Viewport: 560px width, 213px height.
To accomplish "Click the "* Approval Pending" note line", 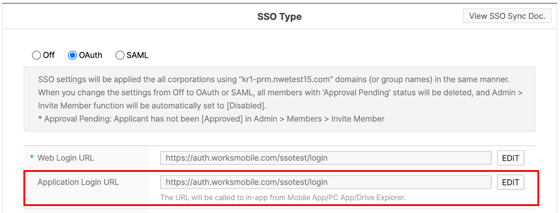I will [x=211, y=119].
